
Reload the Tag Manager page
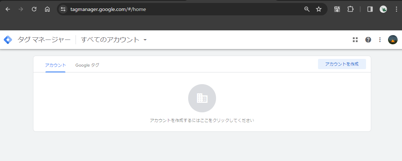pyautogui.click(x=34, y=9)
